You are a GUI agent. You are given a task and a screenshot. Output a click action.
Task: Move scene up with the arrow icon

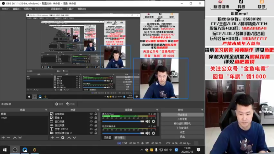[15, 138]
